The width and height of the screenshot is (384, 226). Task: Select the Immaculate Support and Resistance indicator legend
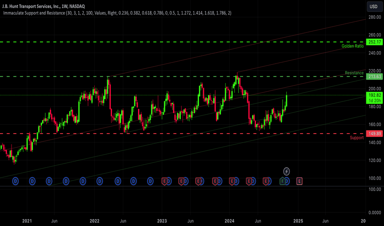click(117, 13)
